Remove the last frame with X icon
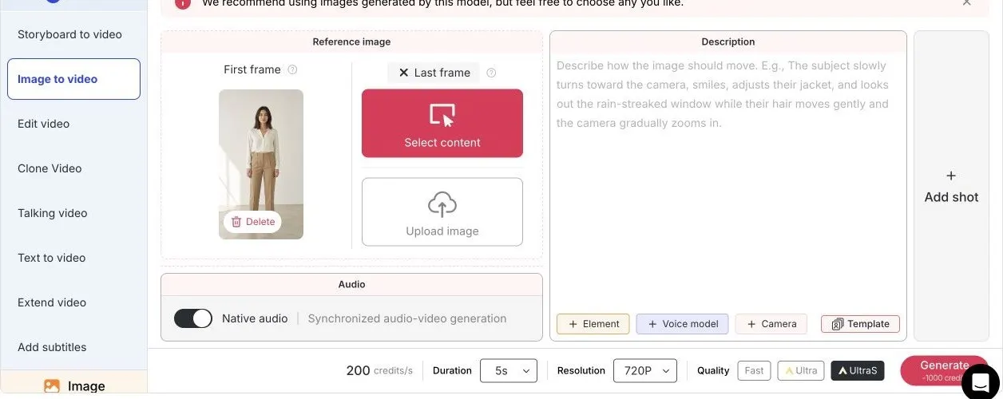Image resolution: width=1003 pixels, height=399 pixels. click(404, 73)
